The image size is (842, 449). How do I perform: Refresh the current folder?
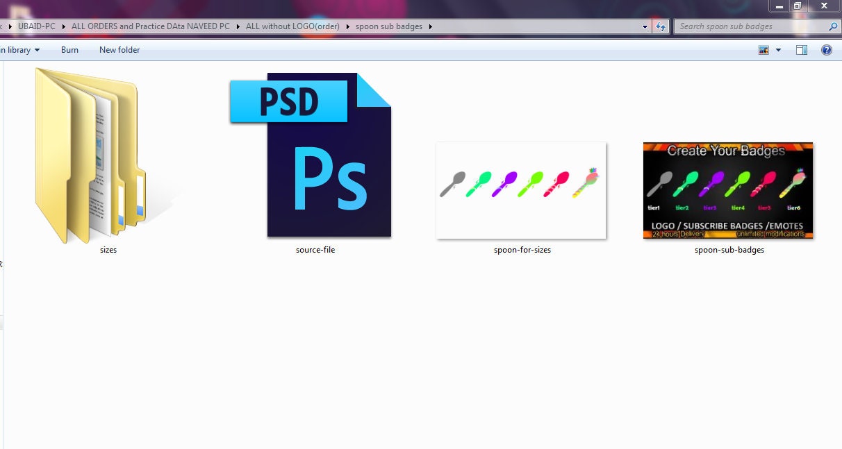[x=659, y=26]
